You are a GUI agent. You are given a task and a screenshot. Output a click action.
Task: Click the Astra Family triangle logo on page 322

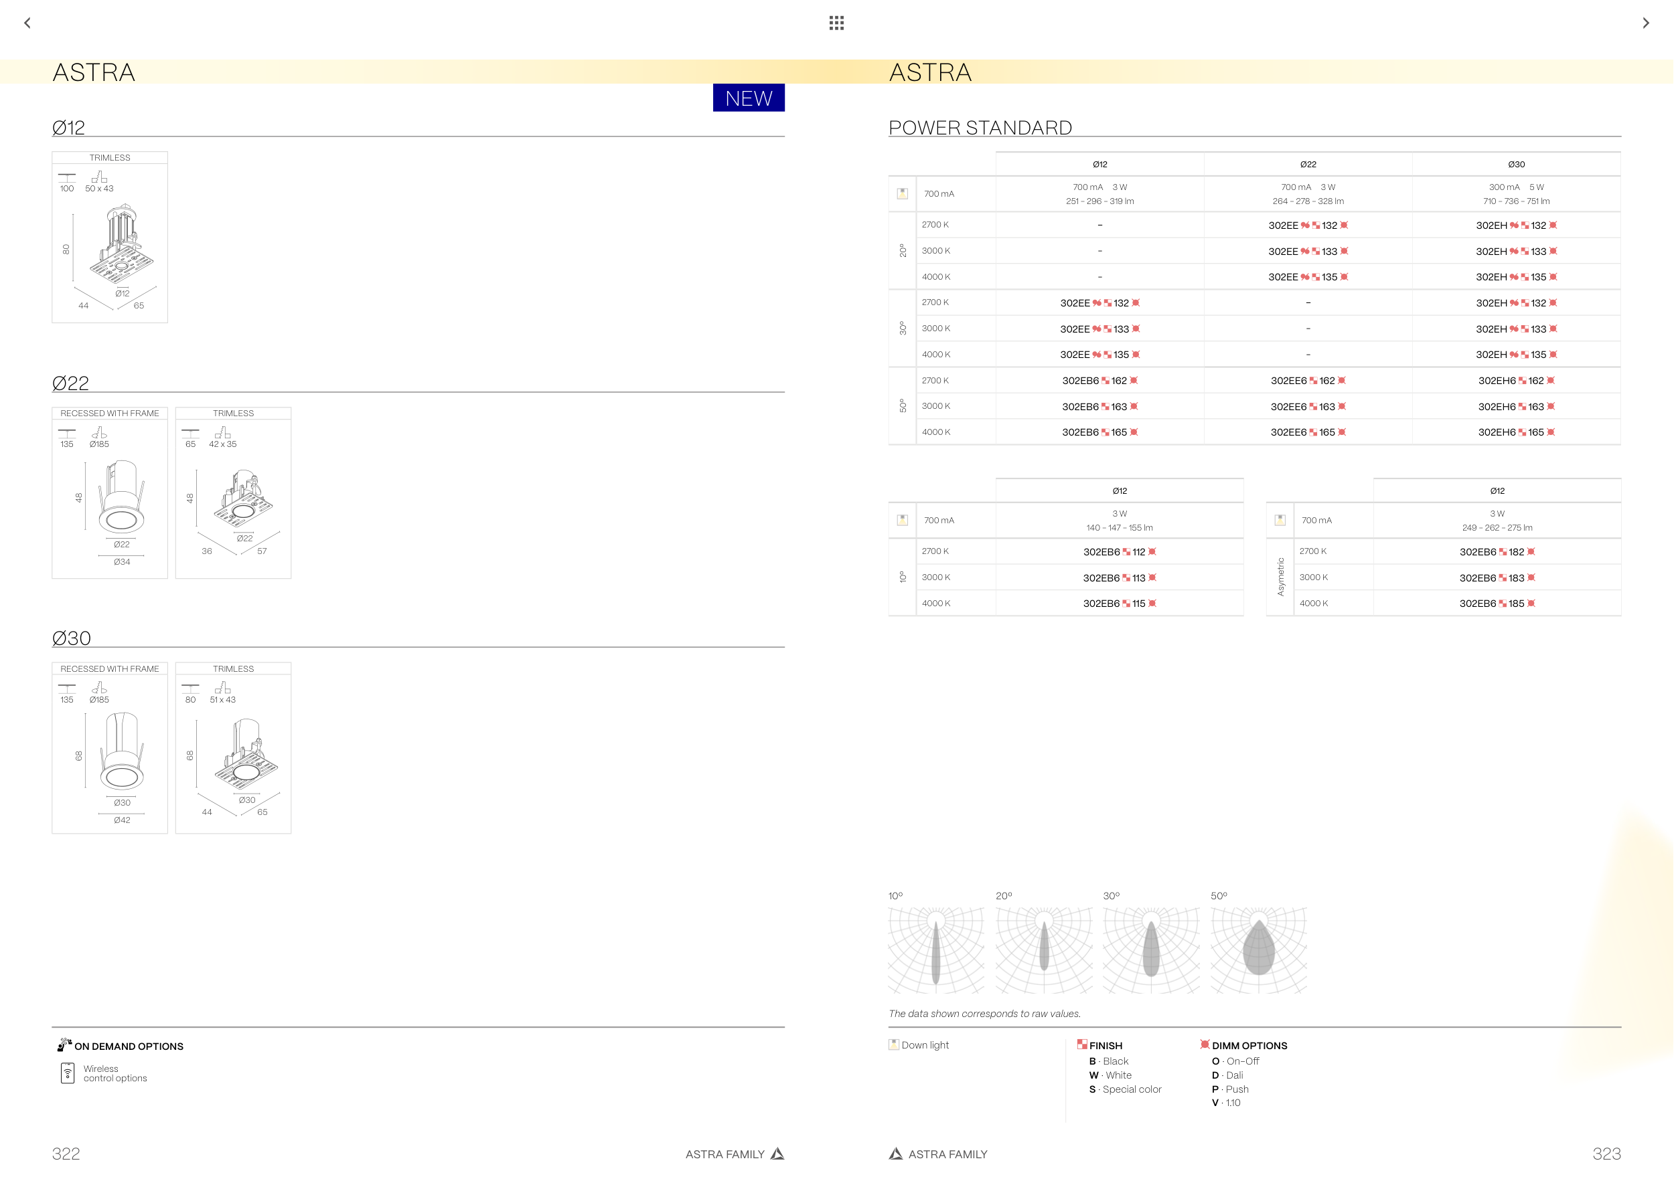tap(777, 1154)
